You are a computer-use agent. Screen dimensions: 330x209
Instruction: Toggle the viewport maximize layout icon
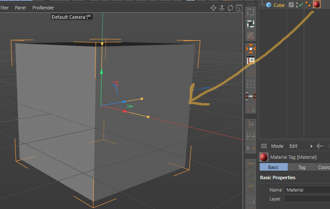tap(239, 8)
